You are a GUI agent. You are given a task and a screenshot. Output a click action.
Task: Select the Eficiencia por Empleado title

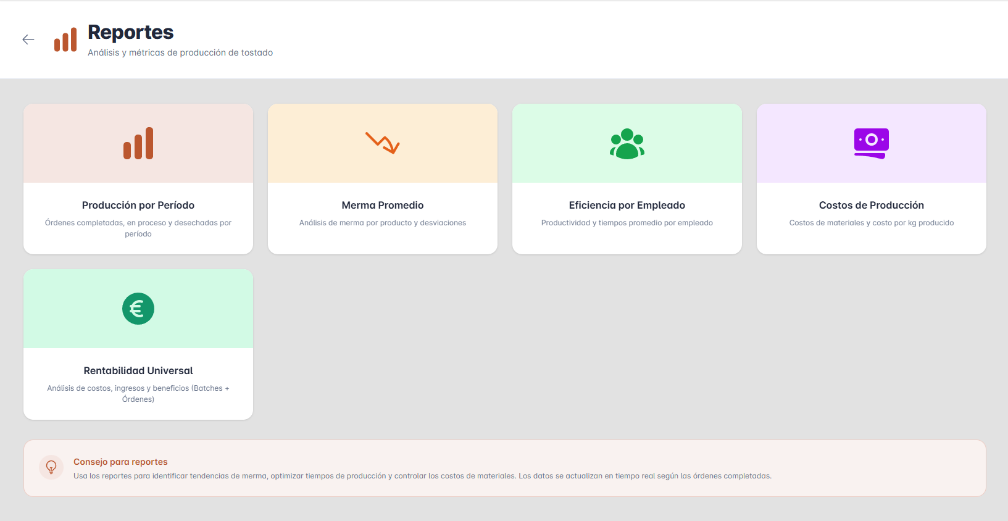[x=627, y=205]
